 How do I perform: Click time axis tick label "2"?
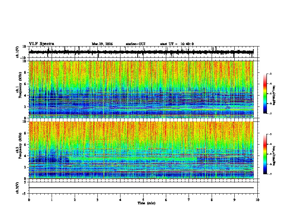coord(75,200)
